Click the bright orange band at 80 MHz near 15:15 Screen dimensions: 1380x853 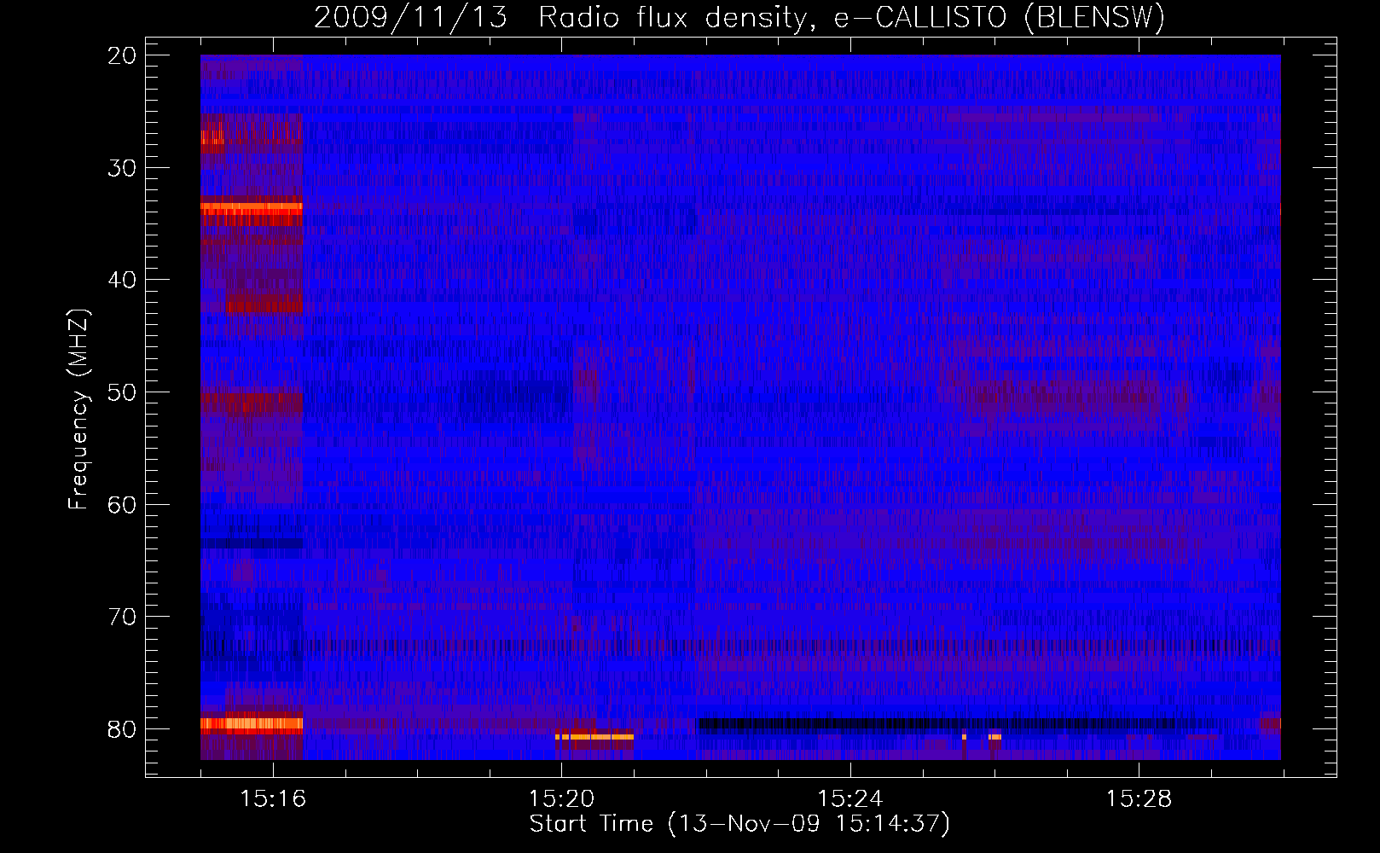[x=252, y=724]
